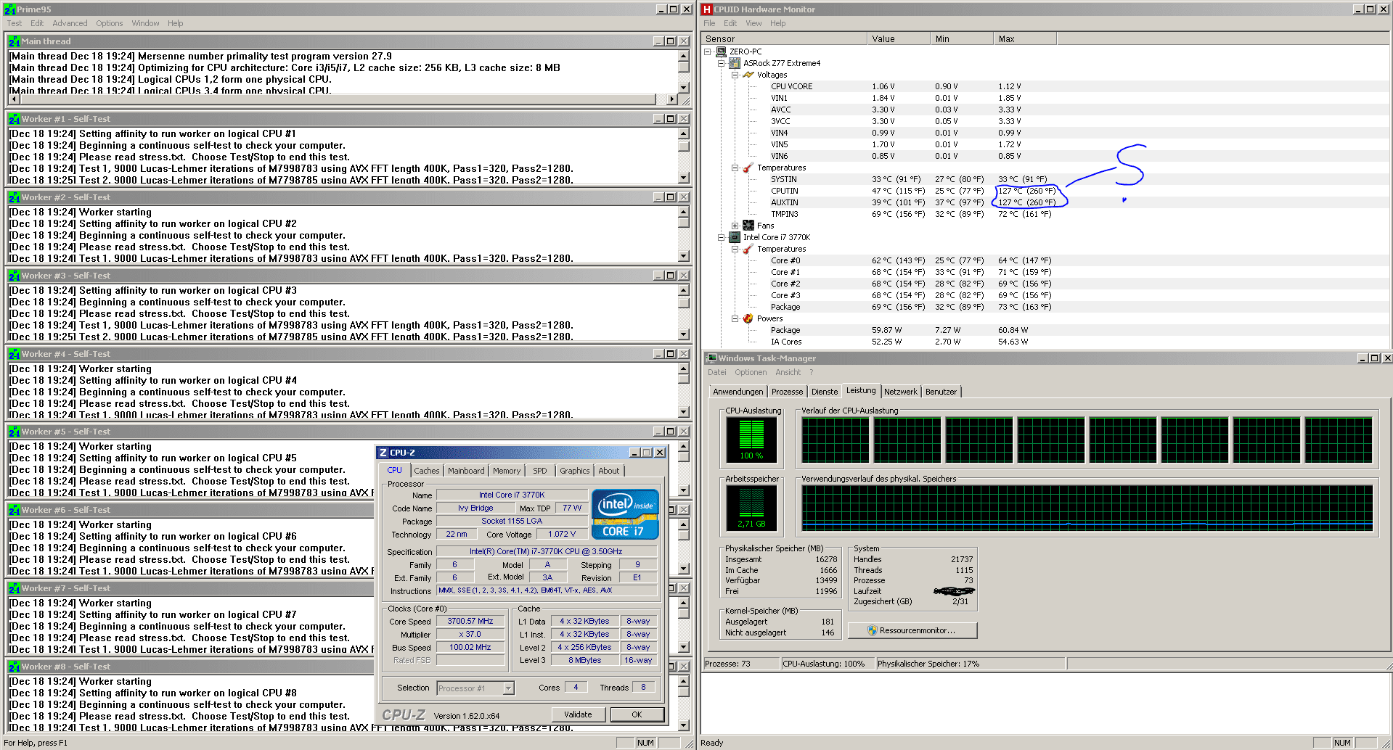Viewport: 1393px width, 750px height.
Task: Collapse the Voltages tree node
Action: point(735,75)
